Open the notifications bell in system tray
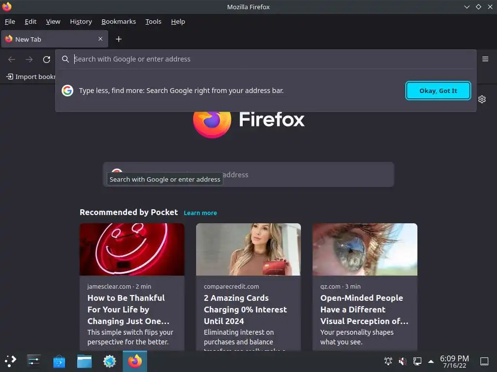 [388, 361]
